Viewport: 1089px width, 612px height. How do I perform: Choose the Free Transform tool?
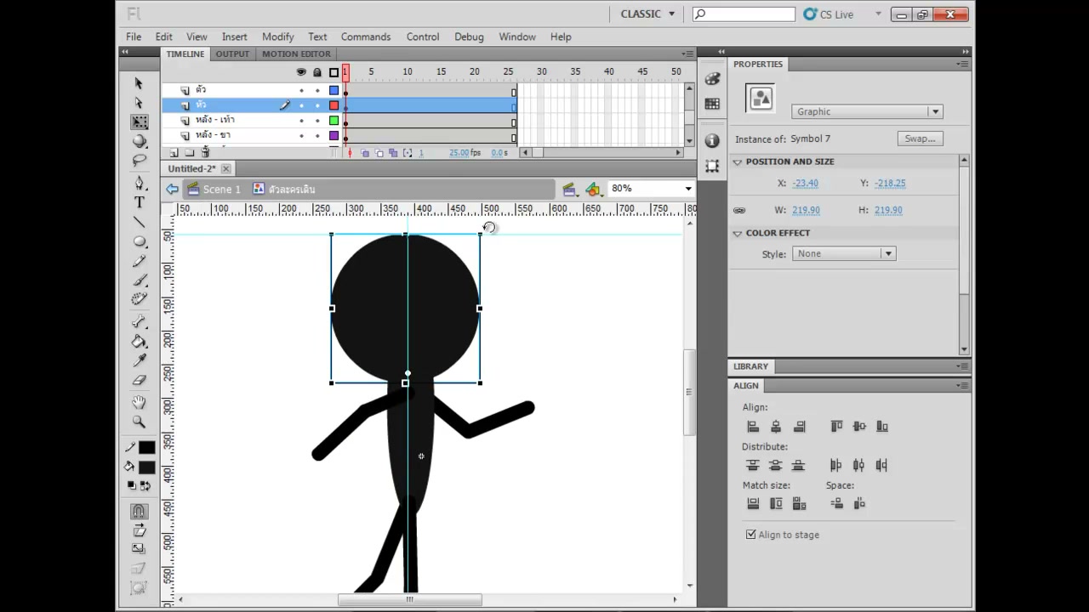[x=140, y=122]
